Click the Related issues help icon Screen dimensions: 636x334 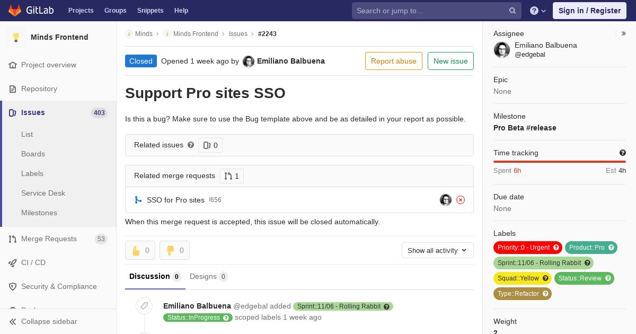point(191,145)
